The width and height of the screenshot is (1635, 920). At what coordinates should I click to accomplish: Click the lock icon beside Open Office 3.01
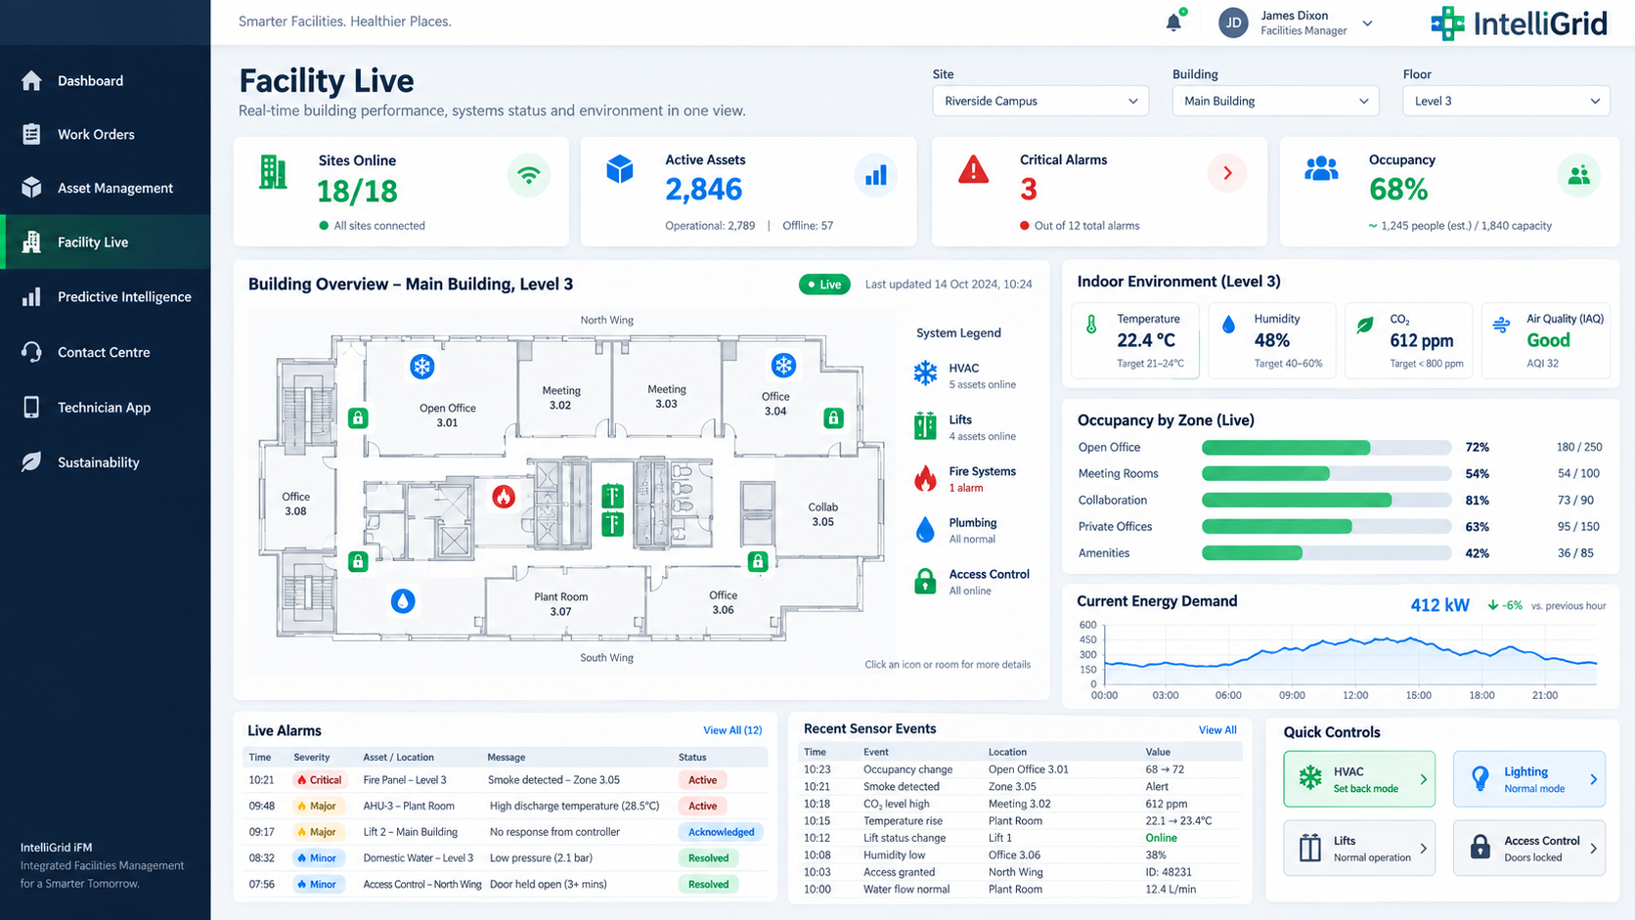pyautogui.click(x=358, y=418)
